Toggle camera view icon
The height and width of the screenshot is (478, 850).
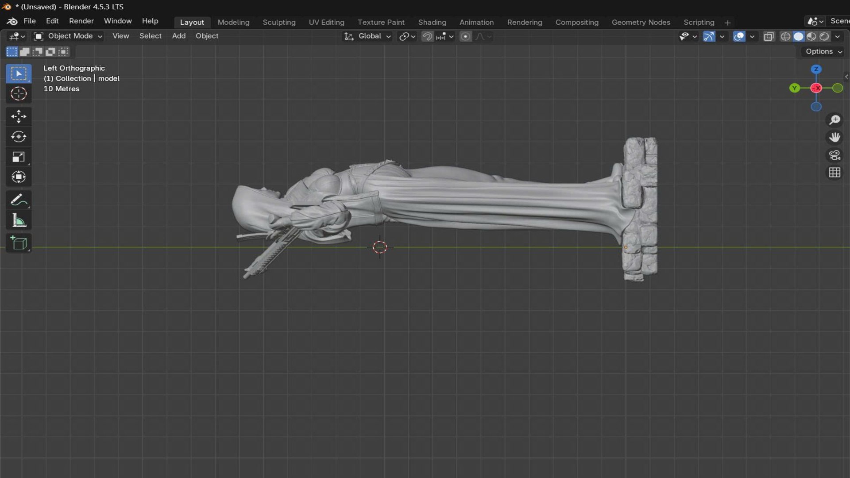[835, 155]
